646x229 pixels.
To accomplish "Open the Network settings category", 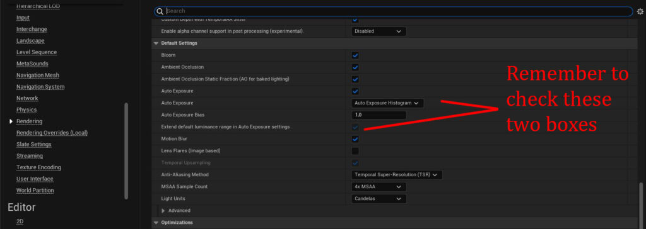I will pos(27,98).
